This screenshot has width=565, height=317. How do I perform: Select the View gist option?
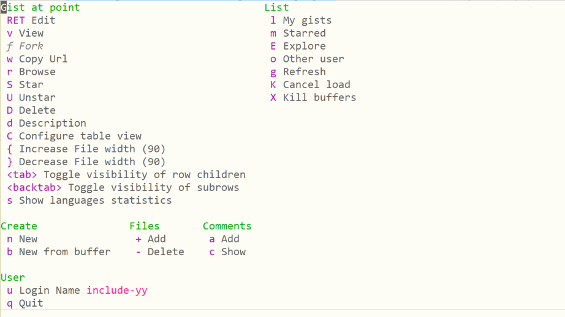[x=31, y=33]
